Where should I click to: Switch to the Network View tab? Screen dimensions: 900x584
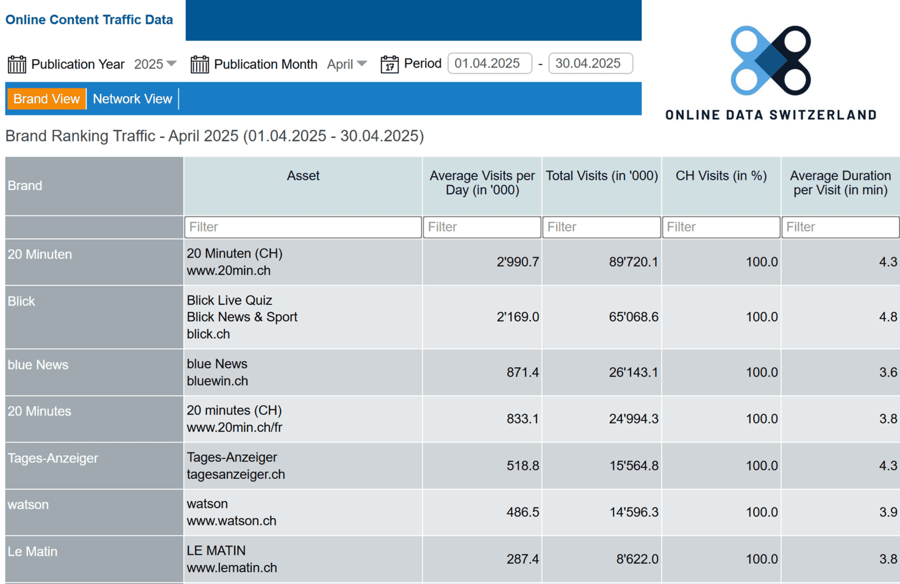point(132,99)
